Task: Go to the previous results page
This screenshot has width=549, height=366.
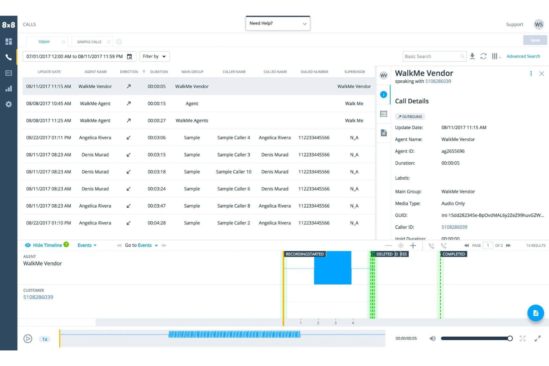Action: 466,245
